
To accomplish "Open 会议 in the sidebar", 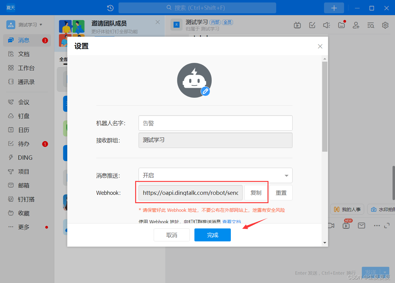I will [x=27, y=102].
